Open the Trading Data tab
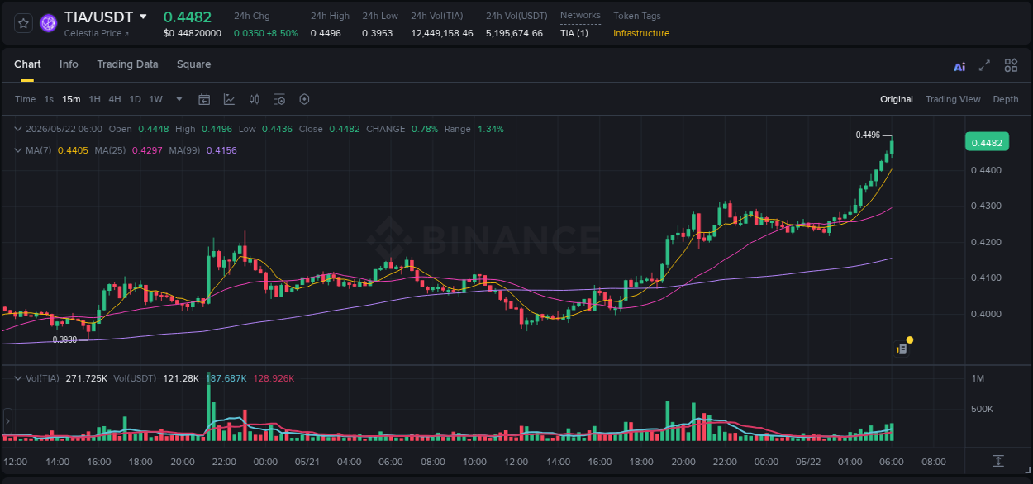Screen dimensions: 1033x484 pyautogui.click(x=127, y=64)
